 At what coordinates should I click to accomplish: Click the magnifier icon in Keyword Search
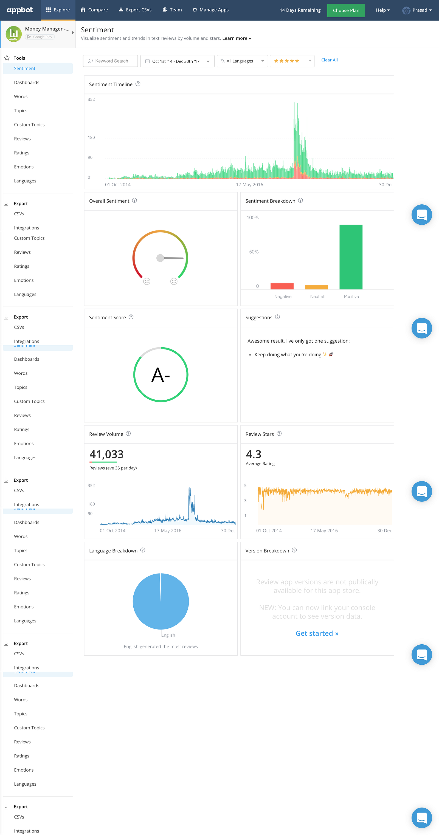pyautogui.click(x=91, y=61)
